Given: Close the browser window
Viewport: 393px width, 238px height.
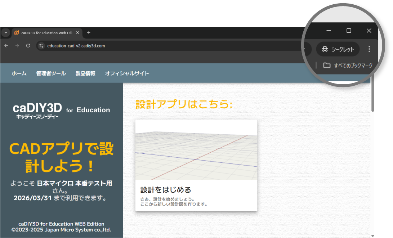Looking at the screenshot, I should coord(369,31).
